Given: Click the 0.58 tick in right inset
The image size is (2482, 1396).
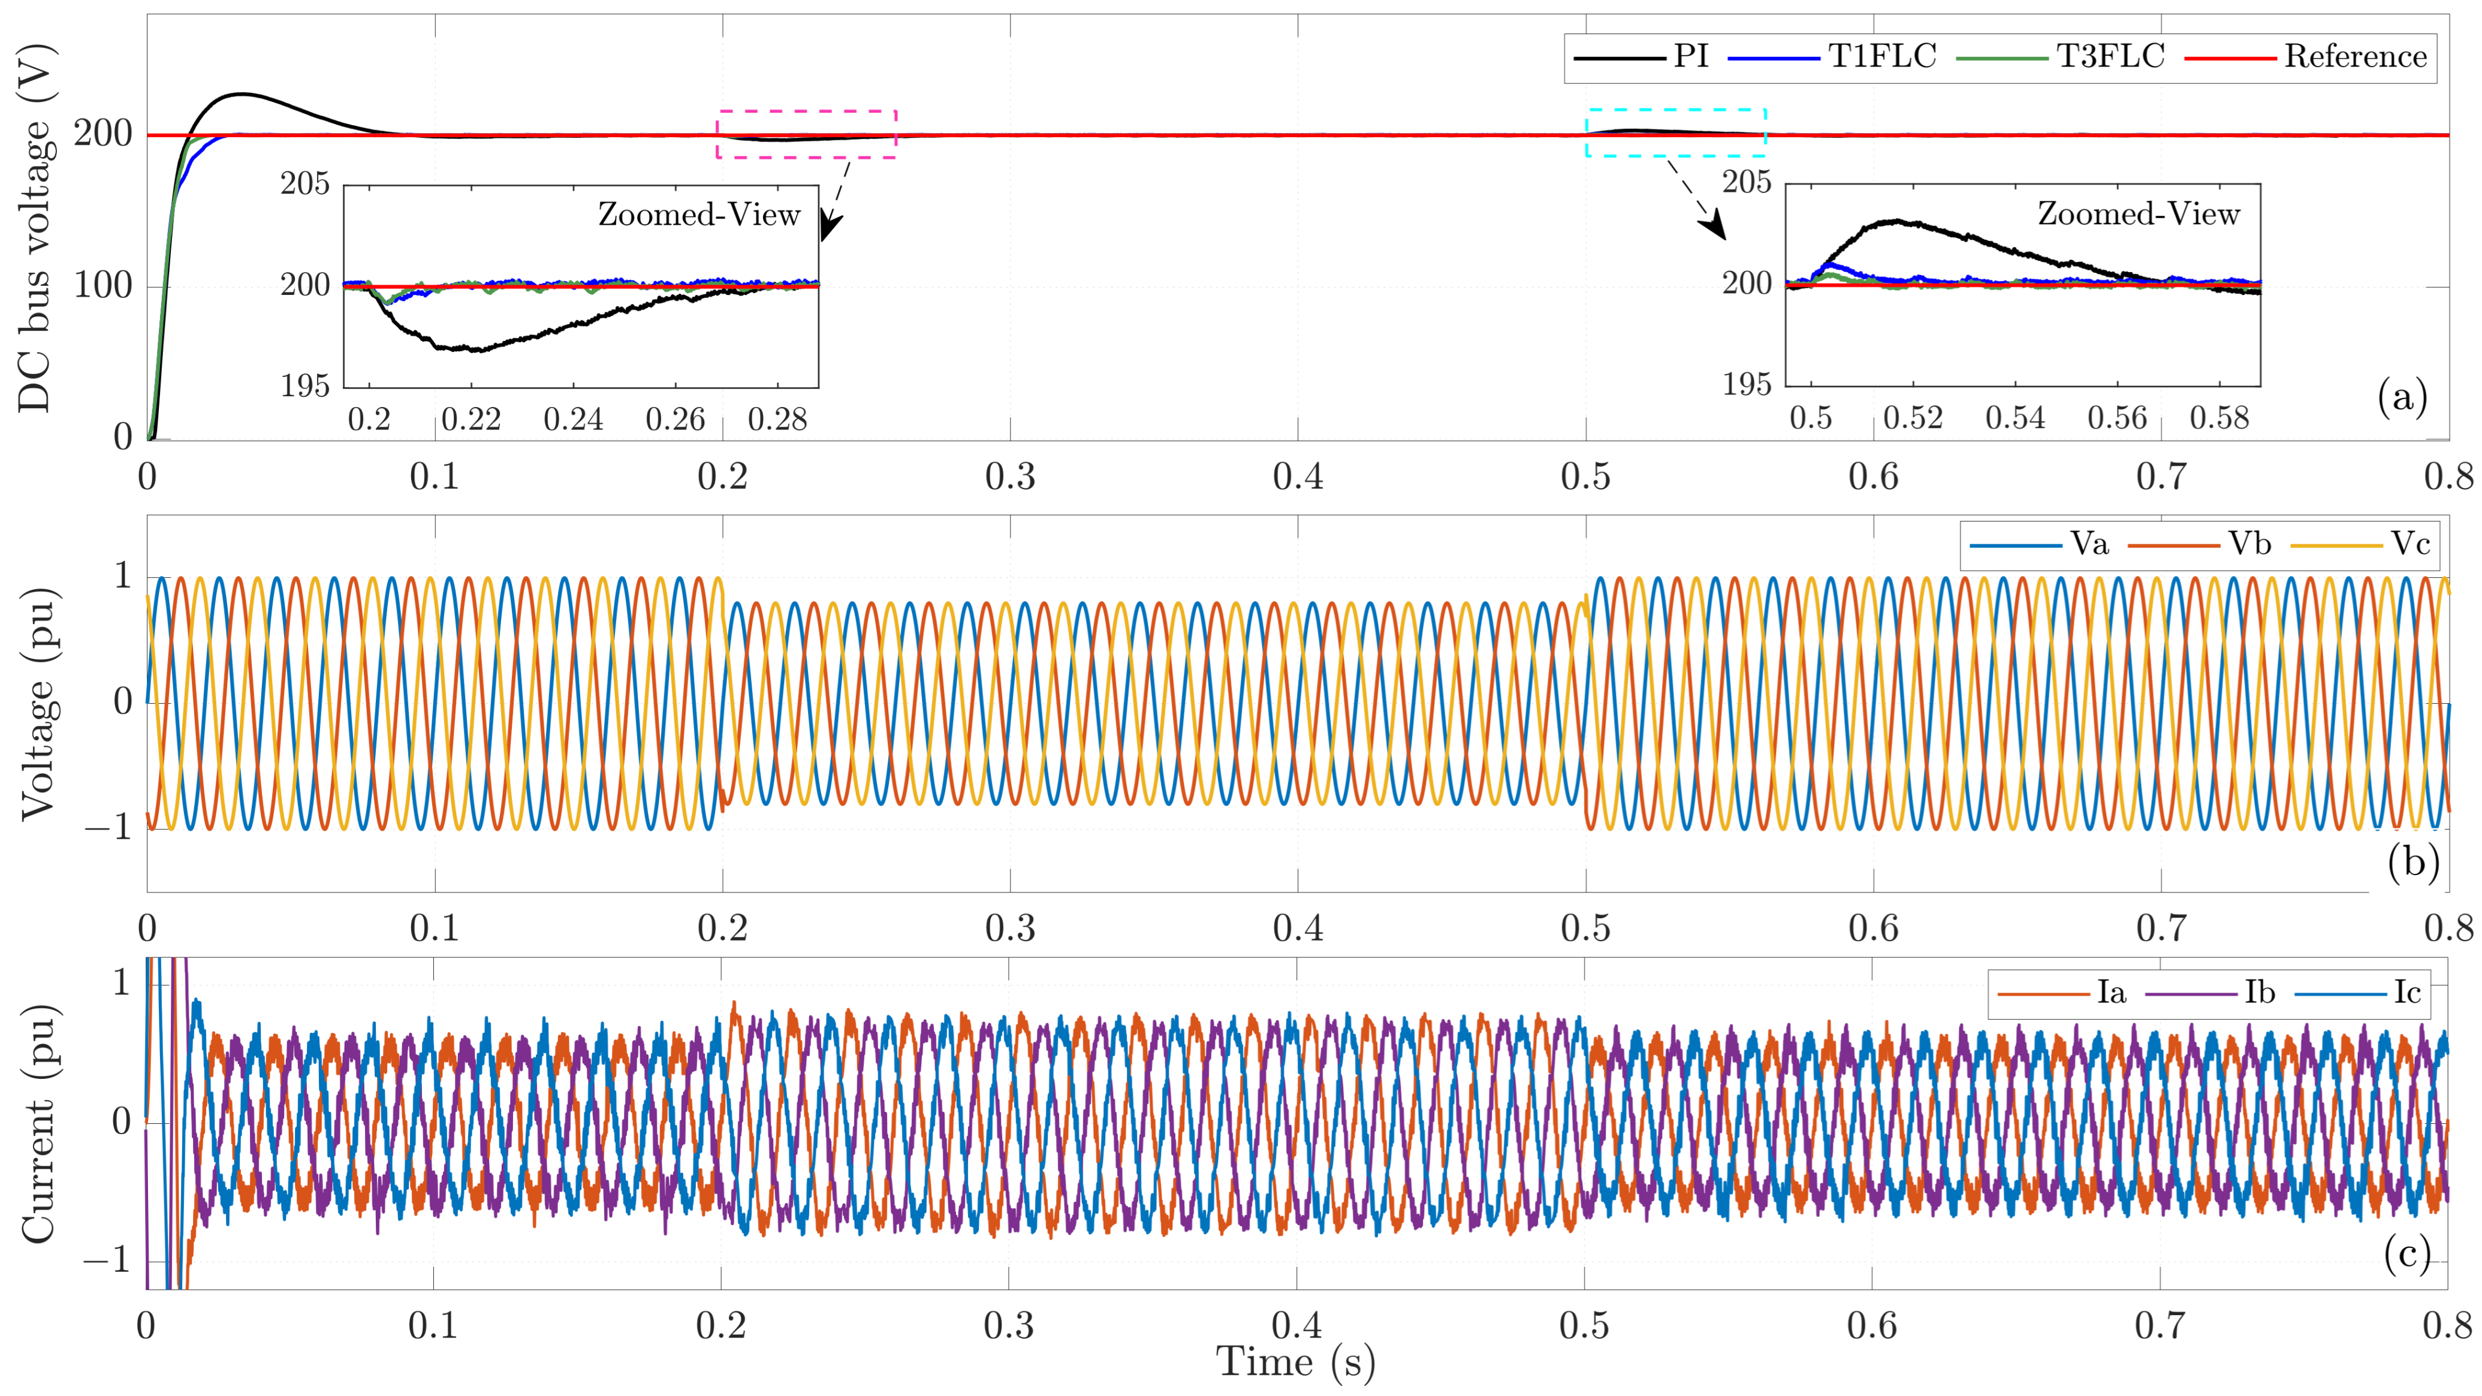Looking at the screenshot, I should click(x=2220, y=418).
